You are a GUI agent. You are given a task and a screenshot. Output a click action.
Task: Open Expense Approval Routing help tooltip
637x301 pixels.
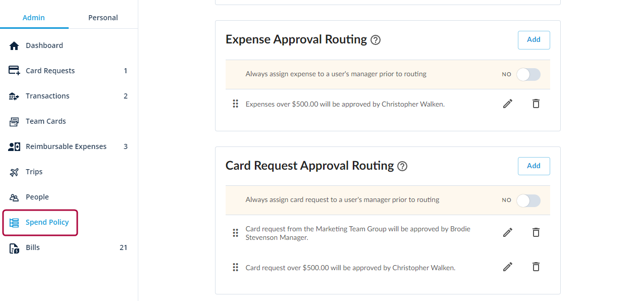375,39
